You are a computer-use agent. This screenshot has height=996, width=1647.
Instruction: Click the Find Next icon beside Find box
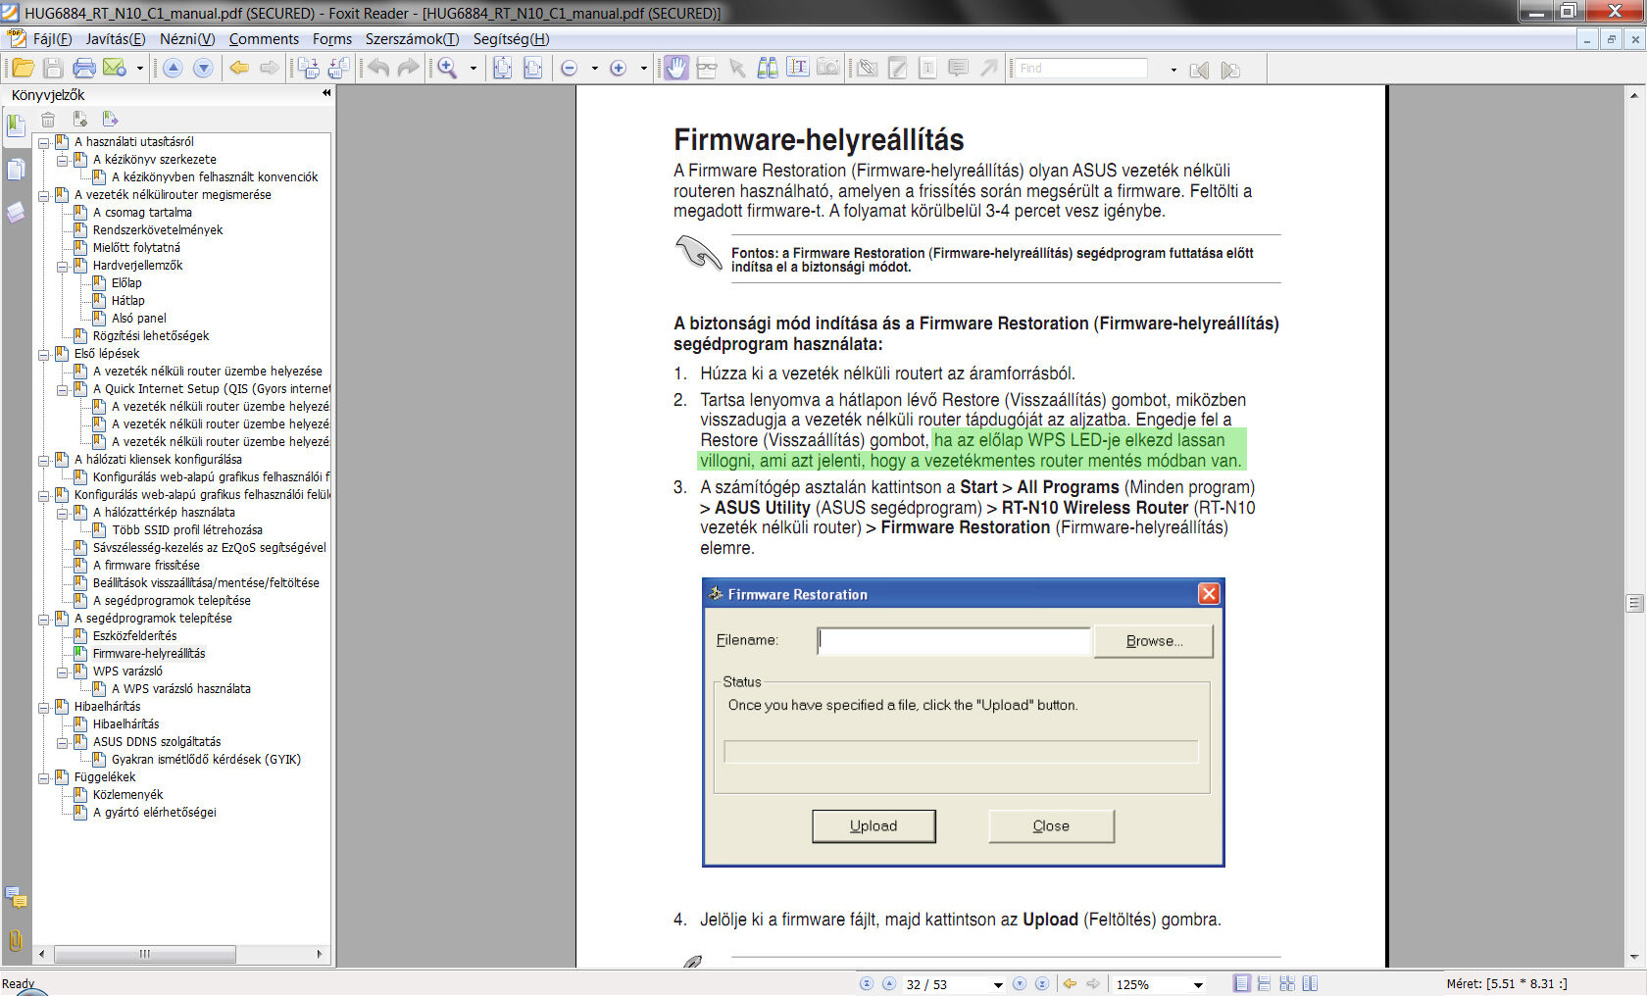tap(1230, 70)
